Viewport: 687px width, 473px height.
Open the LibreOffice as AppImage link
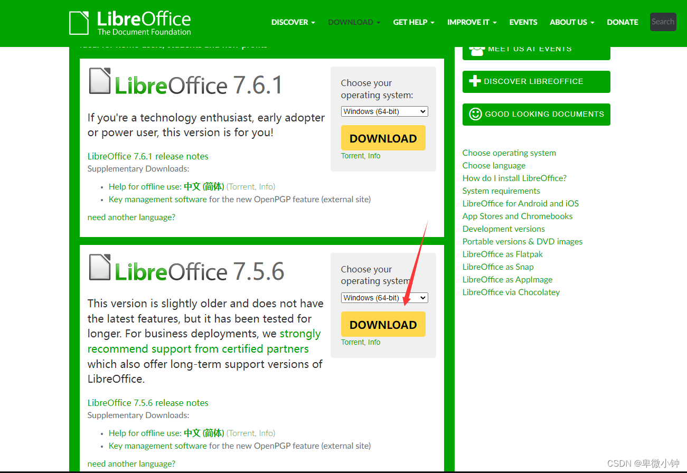point(507,280)
